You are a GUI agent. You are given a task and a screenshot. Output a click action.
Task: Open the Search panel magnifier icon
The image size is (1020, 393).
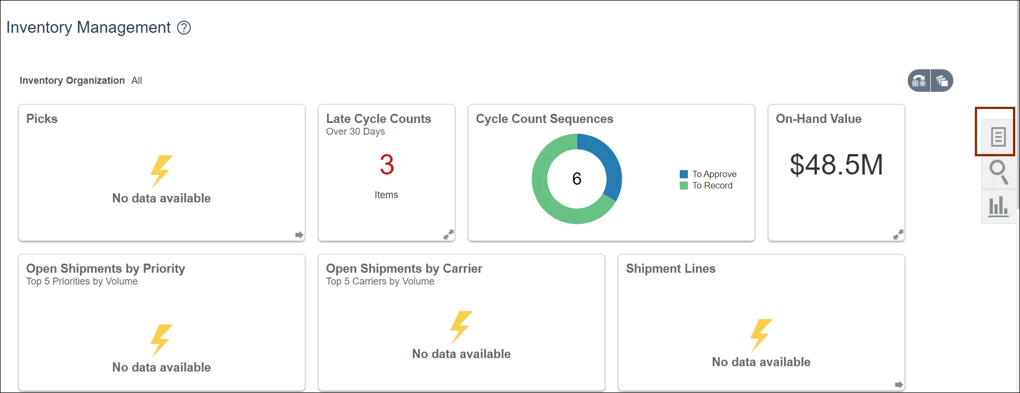998,172
